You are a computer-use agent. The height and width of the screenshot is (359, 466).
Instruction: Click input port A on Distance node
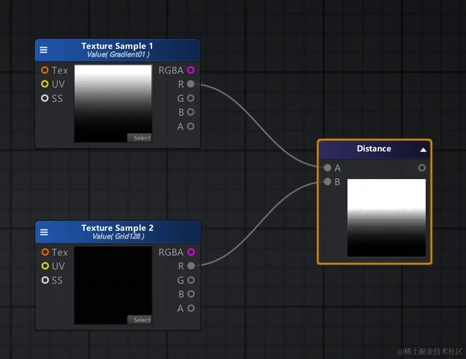[x=328, y=168]
